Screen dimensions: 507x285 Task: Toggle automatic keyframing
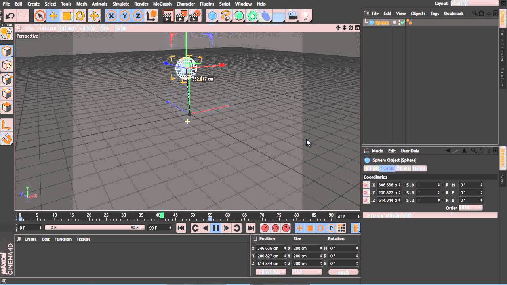[275, 228]
